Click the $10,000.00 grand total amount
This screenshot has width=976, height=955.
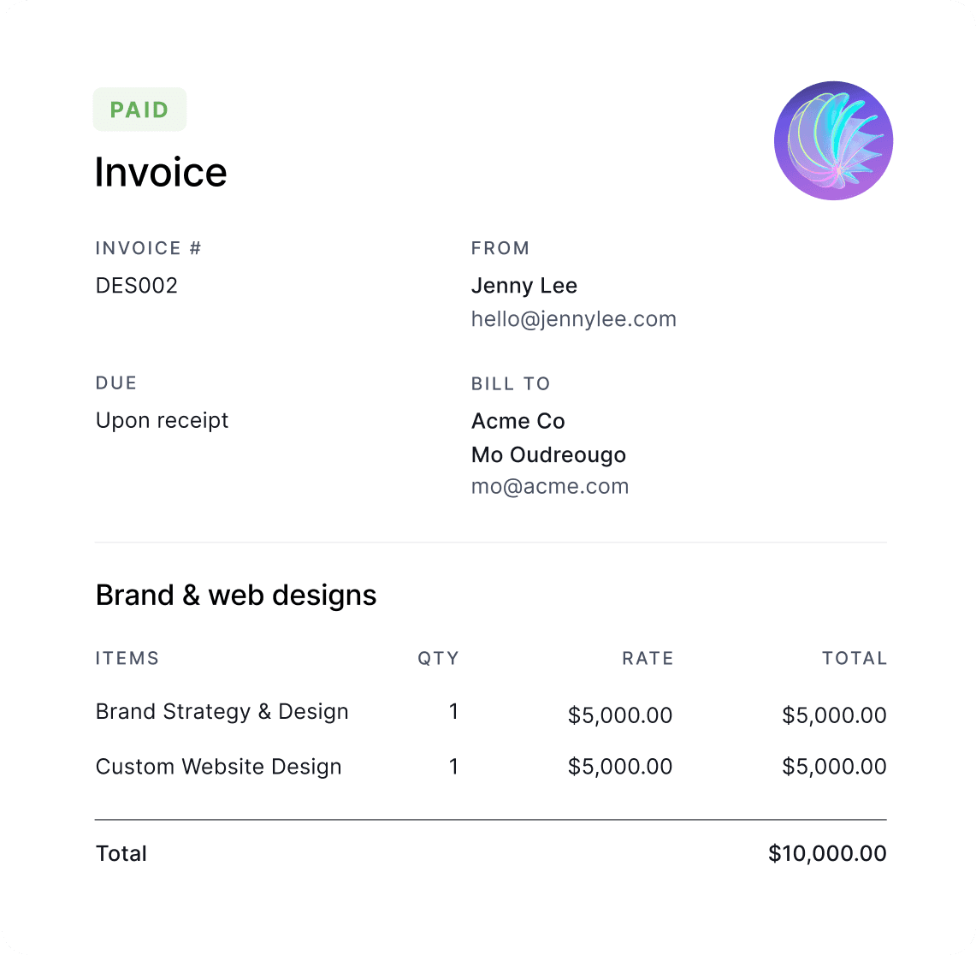[827, 853]
